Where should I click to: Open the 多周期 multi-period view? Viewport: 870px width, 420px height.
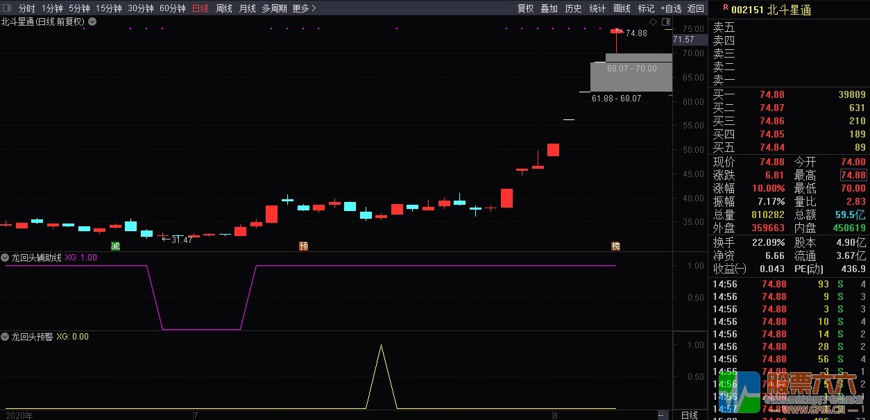point(274,8)
